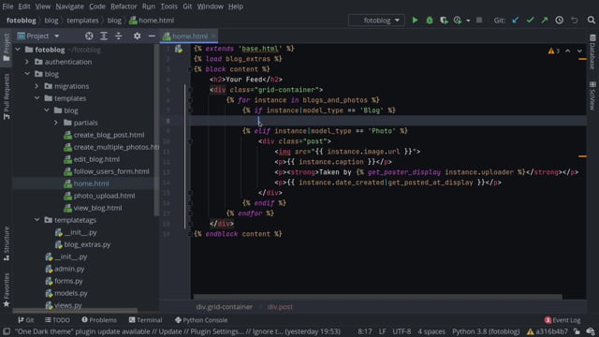Select opened file locate icon in Project panel

click(89, 36)
